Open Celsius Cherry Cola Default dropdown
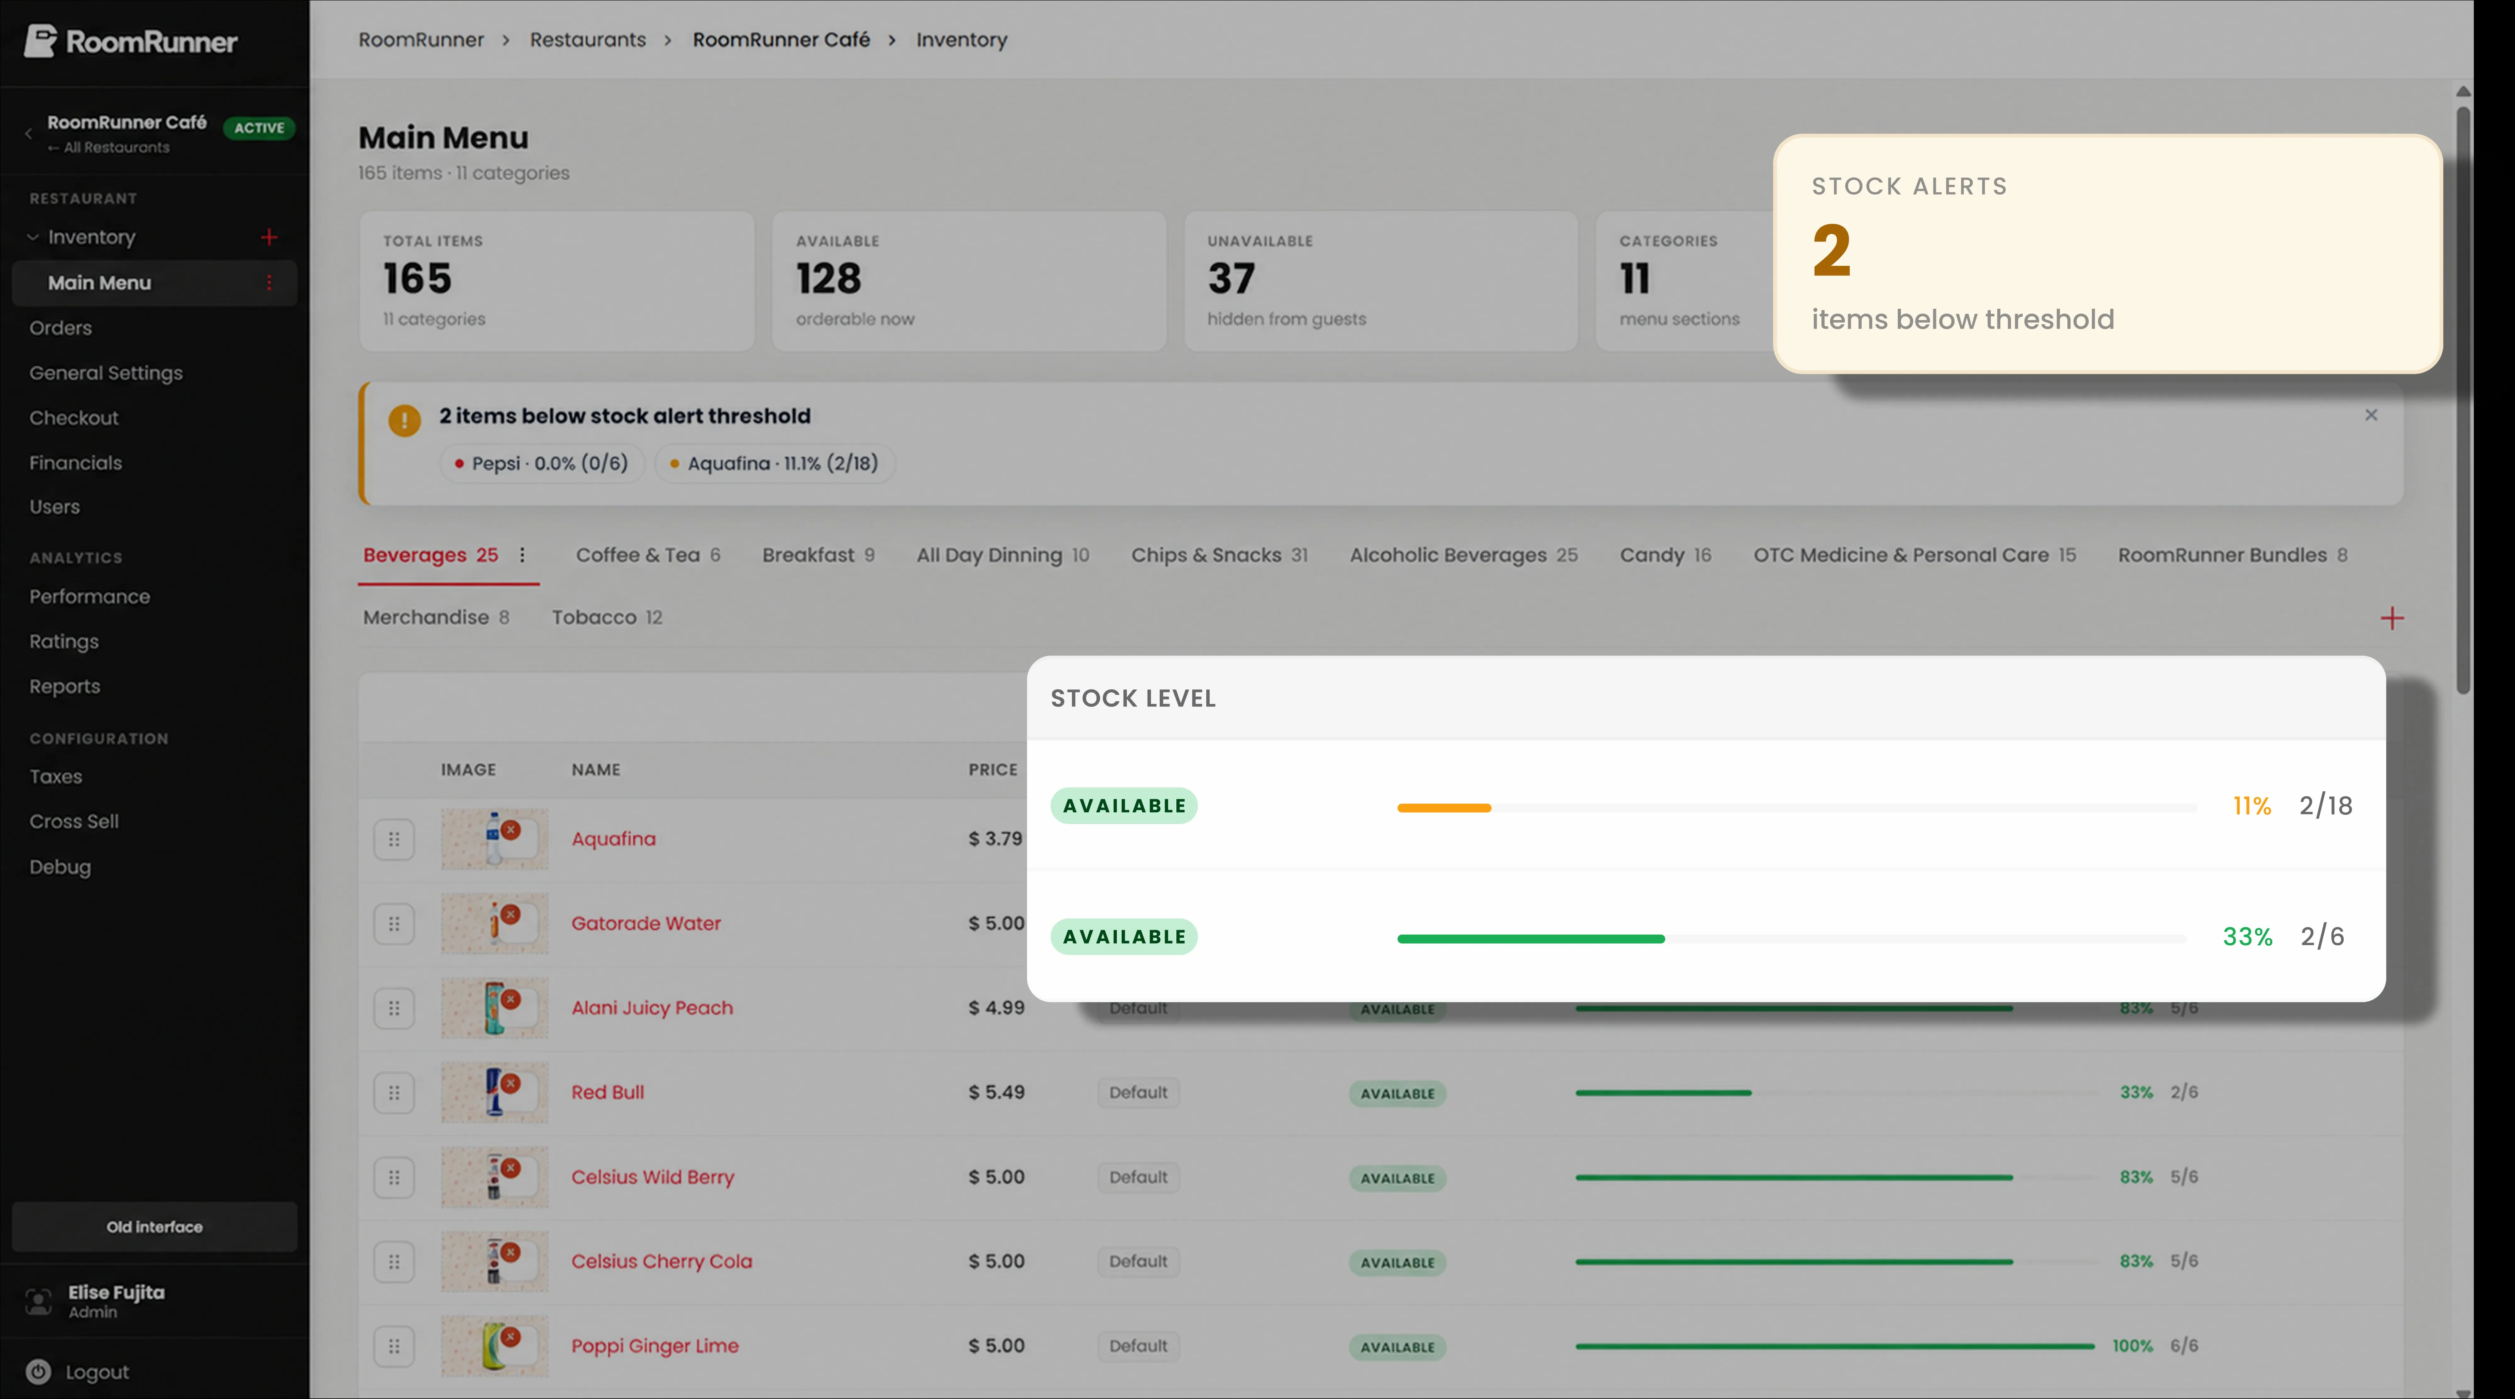Image resolution: width=2515 pixels, height=1399 pixels. 1138,1261
